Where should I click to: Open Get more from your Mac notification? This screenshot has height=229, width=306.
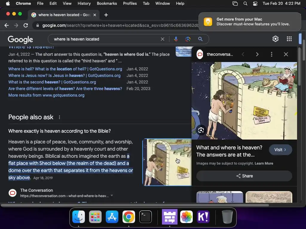(x=250, y=21)
